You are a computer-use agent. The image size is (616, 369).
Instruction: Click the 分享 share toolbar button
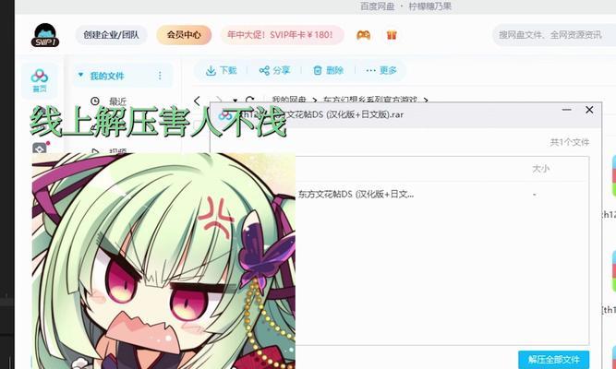click(274, 71)
